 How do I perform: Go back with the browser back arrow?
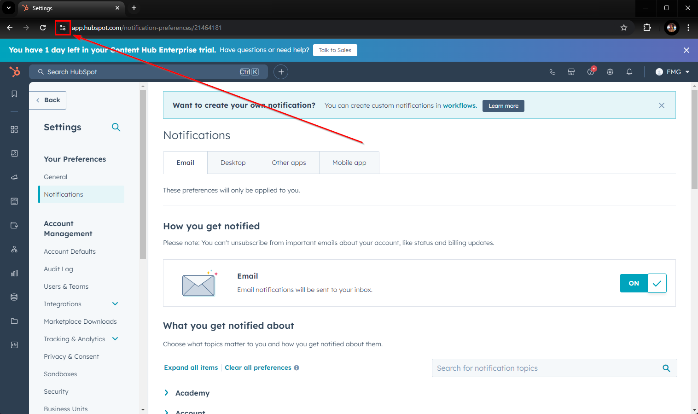point(10,28)
